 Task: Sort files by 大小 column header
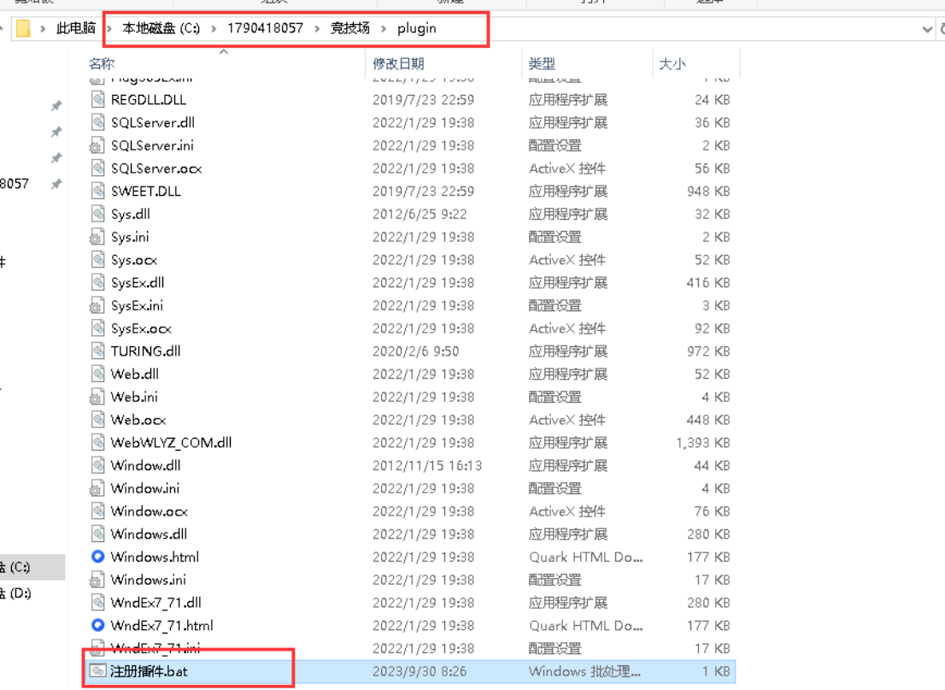[672, 63]
